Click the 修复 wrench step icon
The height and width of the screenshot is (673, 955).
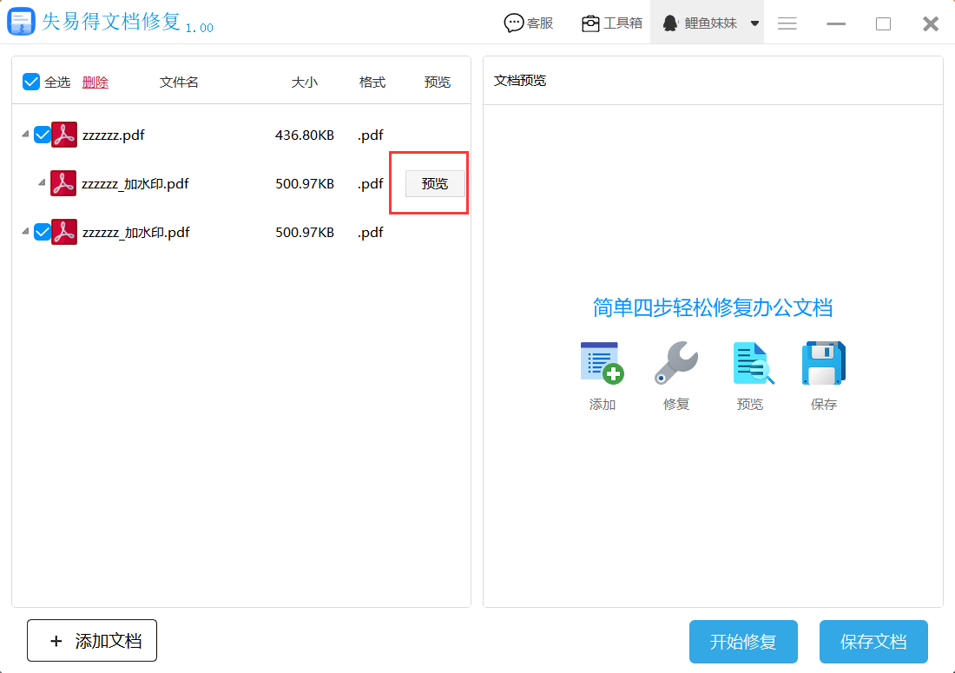tap(676, 363)
